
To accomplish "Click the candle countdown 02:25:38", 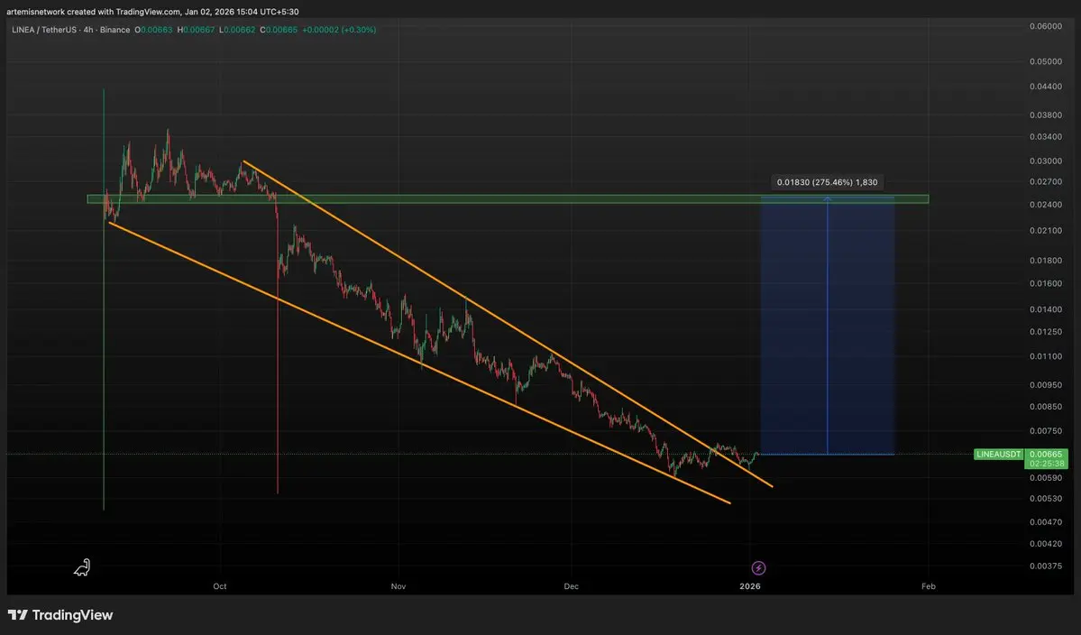I will click(1046, 464).
